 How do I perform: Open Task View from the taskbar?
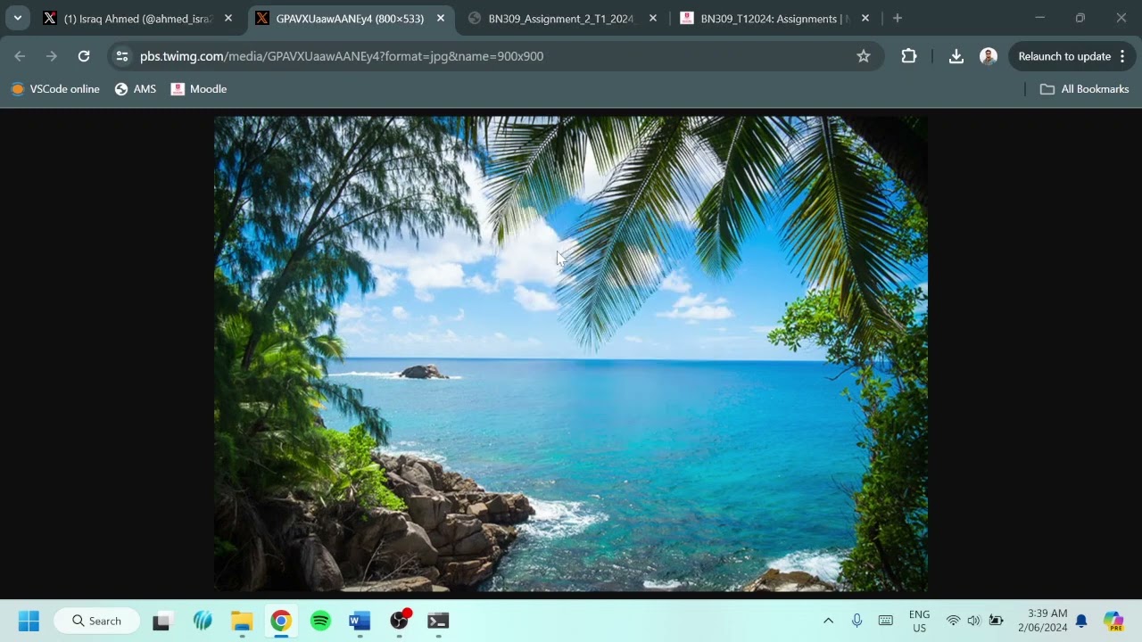[162, 621]
